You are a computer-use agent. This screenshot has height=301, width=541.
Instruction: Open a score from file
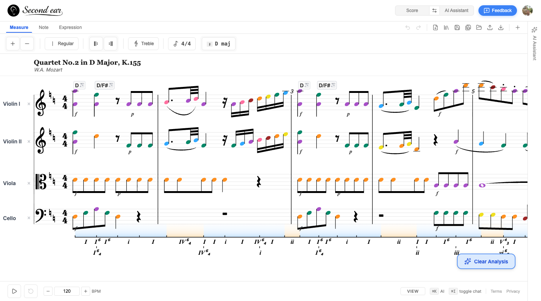(x=479, y=27)
